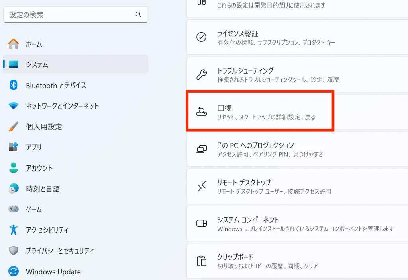
Task: Click the settings search input field
Action: 76,14
